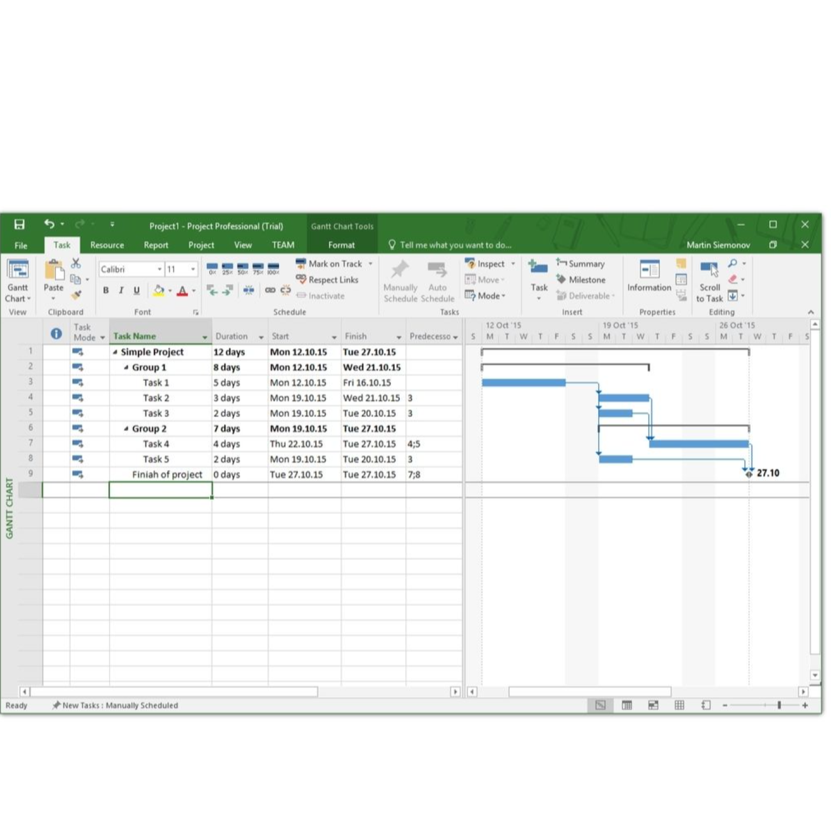Open the task Information dialog
The height and width of the screenshot is (834, 834).
pyautogui.click(x=649, y=276)
